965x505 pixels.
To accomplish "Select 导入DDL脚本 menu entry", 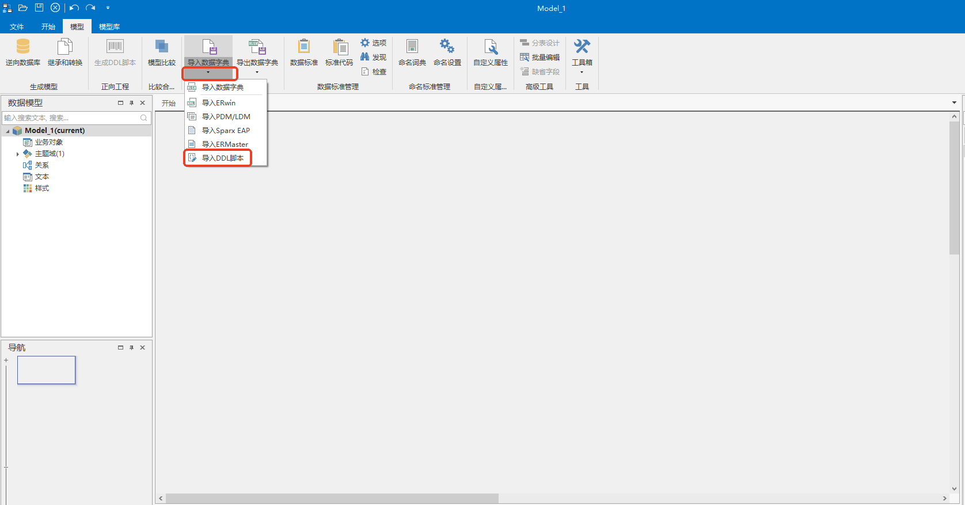I will 226,158.
